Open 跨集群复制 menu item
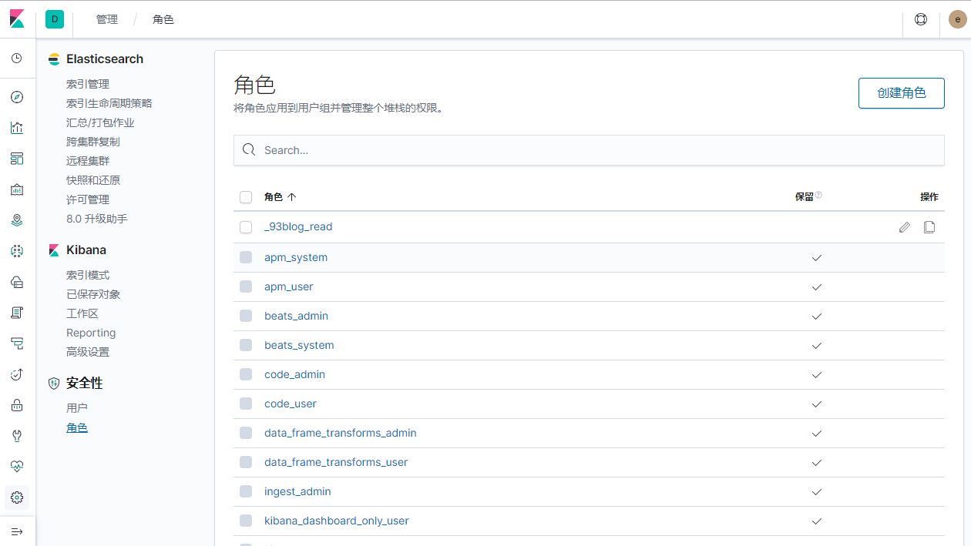Screen dimensions: 971x546 point(93,142)
